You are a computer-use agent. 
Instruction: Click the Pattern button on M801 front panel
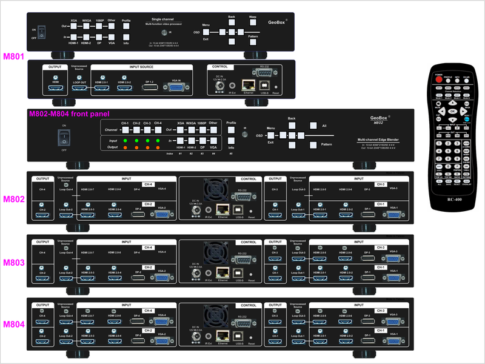pos(253,42)
